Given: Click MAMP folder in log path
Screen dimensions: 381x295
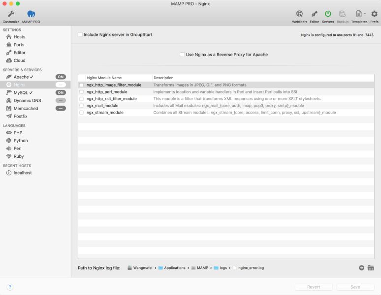Looking at the screenshot, I should (200, 268).
